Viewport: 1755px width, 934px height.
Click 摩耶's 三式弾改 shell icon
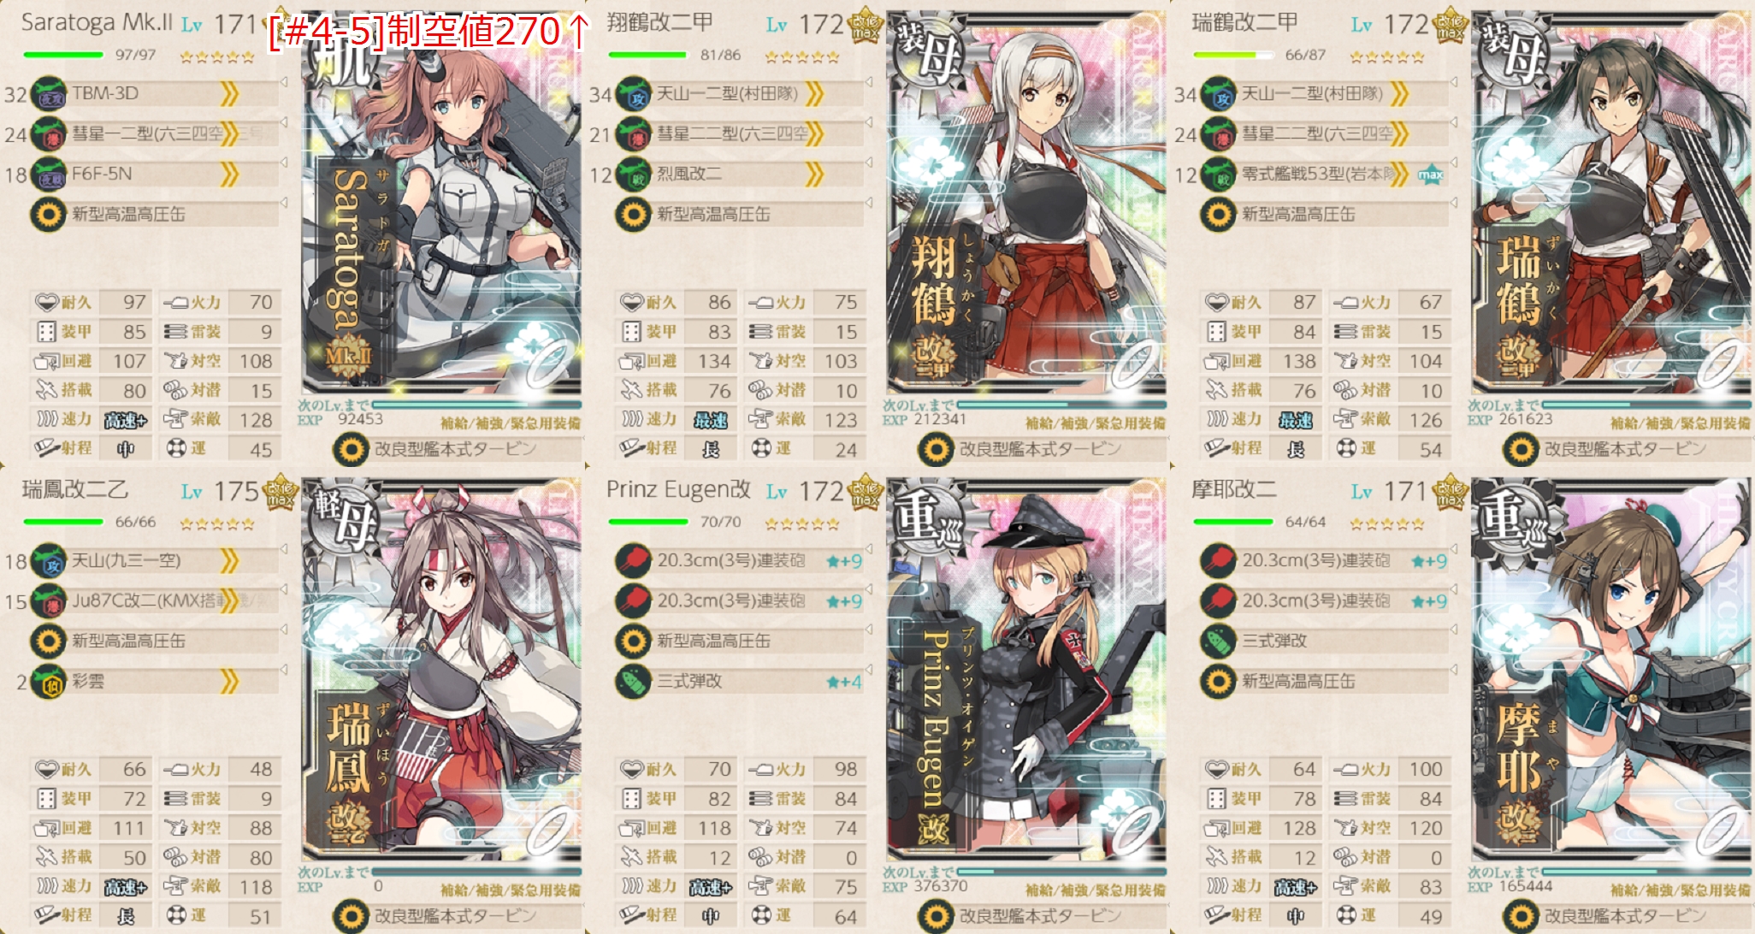pyautogui.click(x=1219, y=641)
